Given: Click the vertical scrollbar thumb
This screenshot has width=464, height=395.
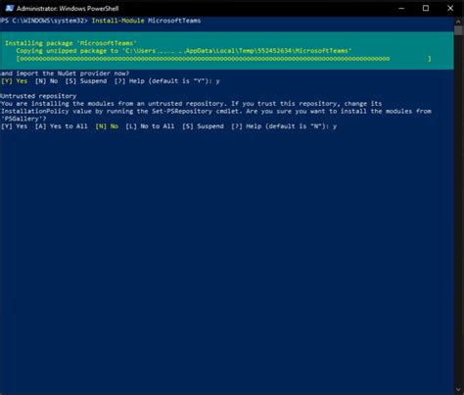Looking at the screenshot, I should tap(458, 30).
